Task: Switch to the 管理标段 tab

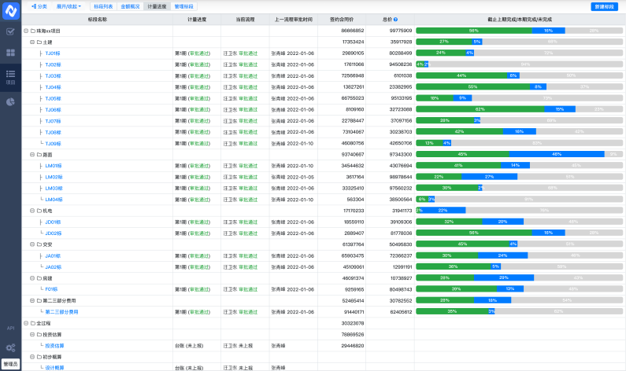Action: click(183, 6)
